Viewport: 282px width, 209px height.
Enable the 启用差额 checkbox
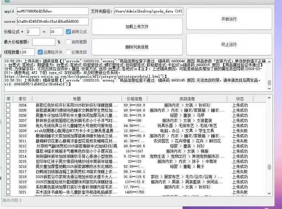pyautogui.click(x=68, y=42)
